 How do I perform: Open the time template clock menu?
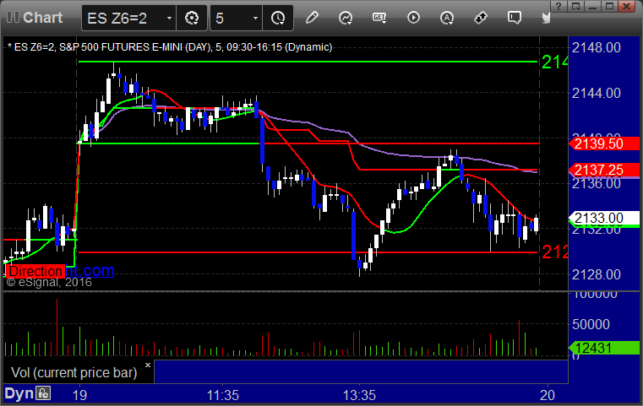(x=278, y=18)
